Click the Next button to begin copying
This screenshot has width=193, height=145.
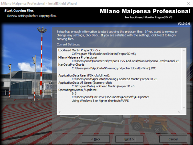[x=129, y=139]
